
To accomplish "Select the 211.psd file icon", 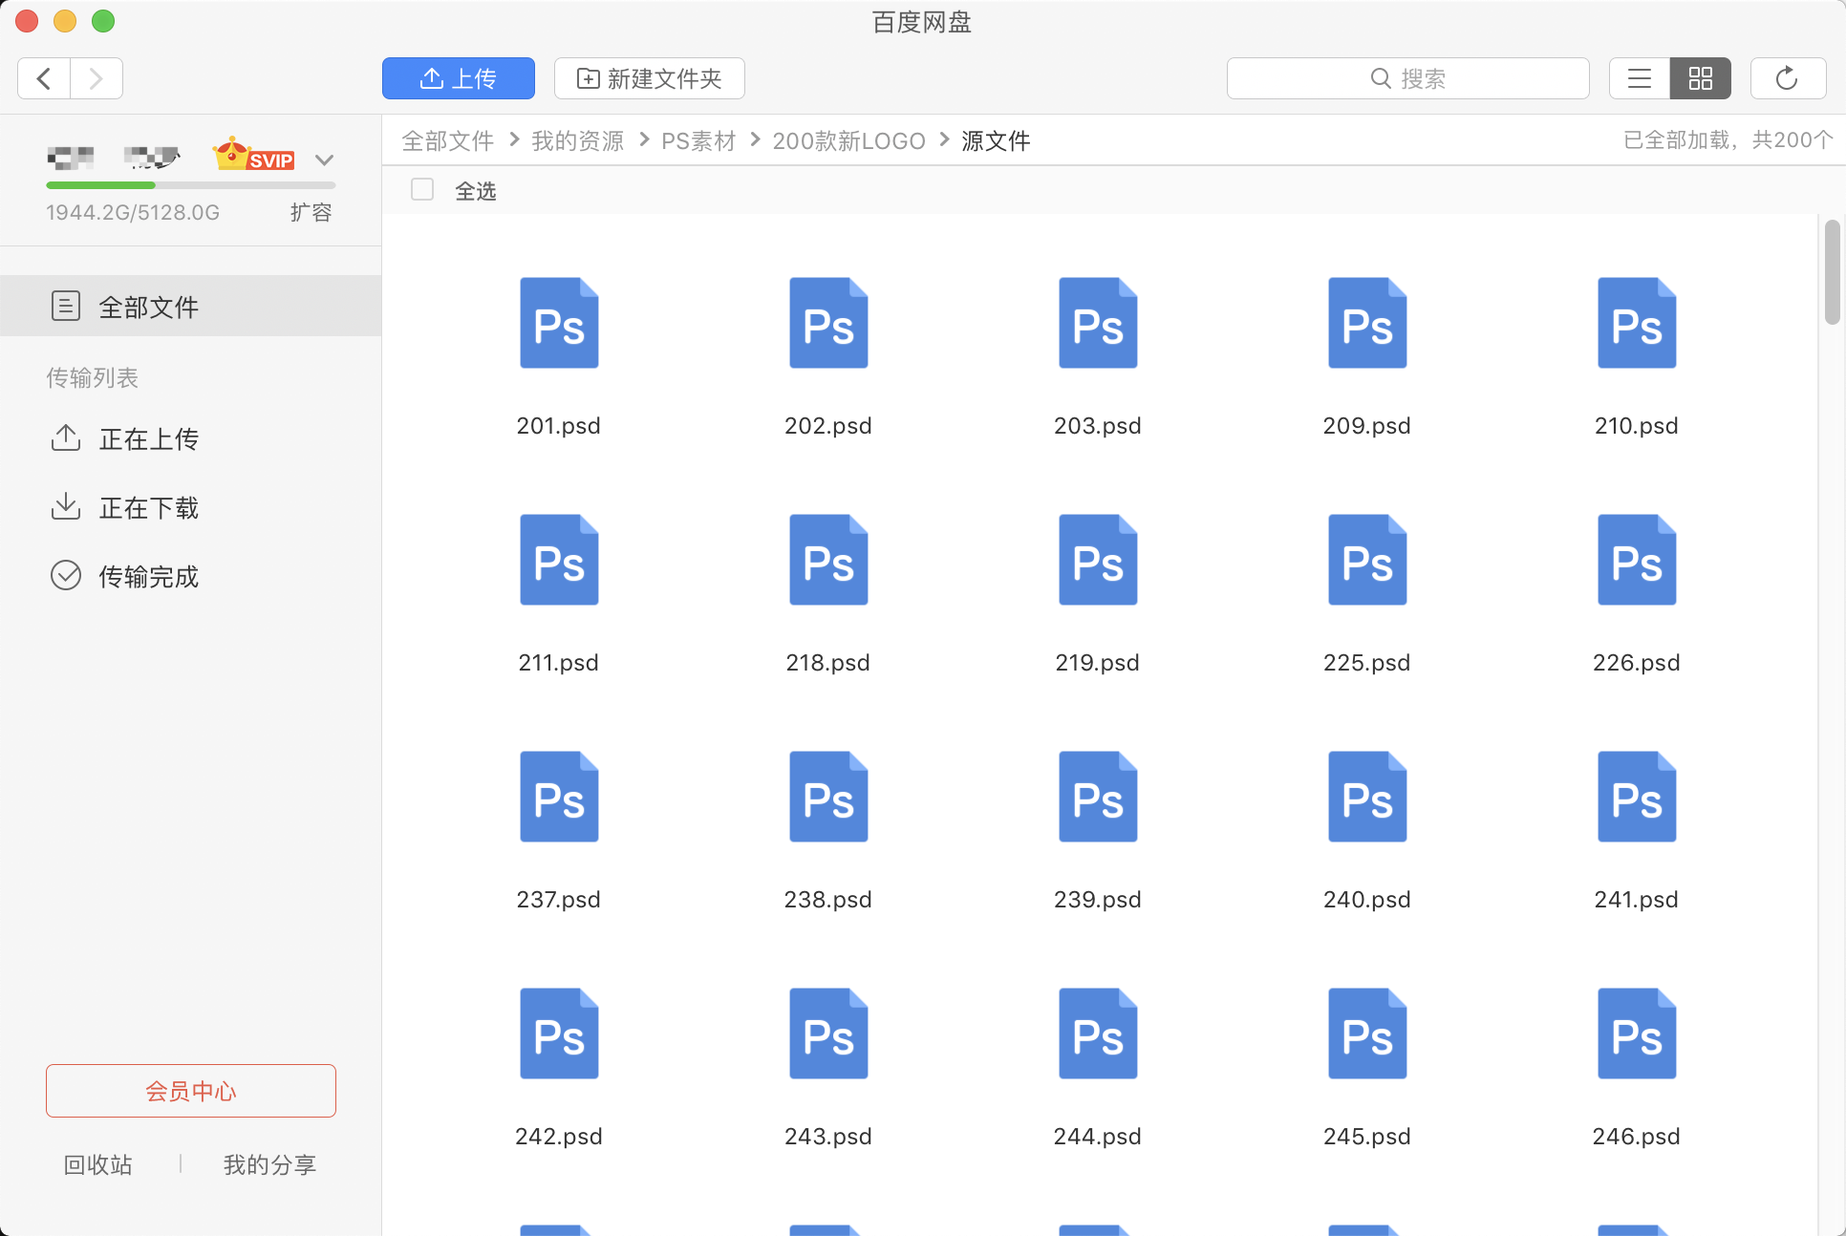I will click(x=559, y=560).
